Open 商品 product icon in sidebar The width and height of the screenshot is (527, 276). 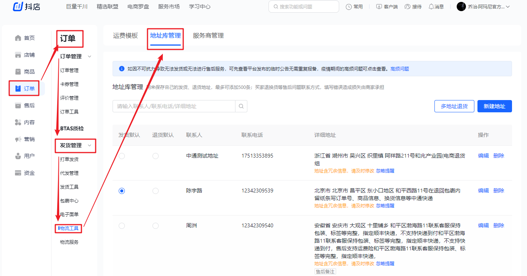pyautogui.click(x=18, y=72)
